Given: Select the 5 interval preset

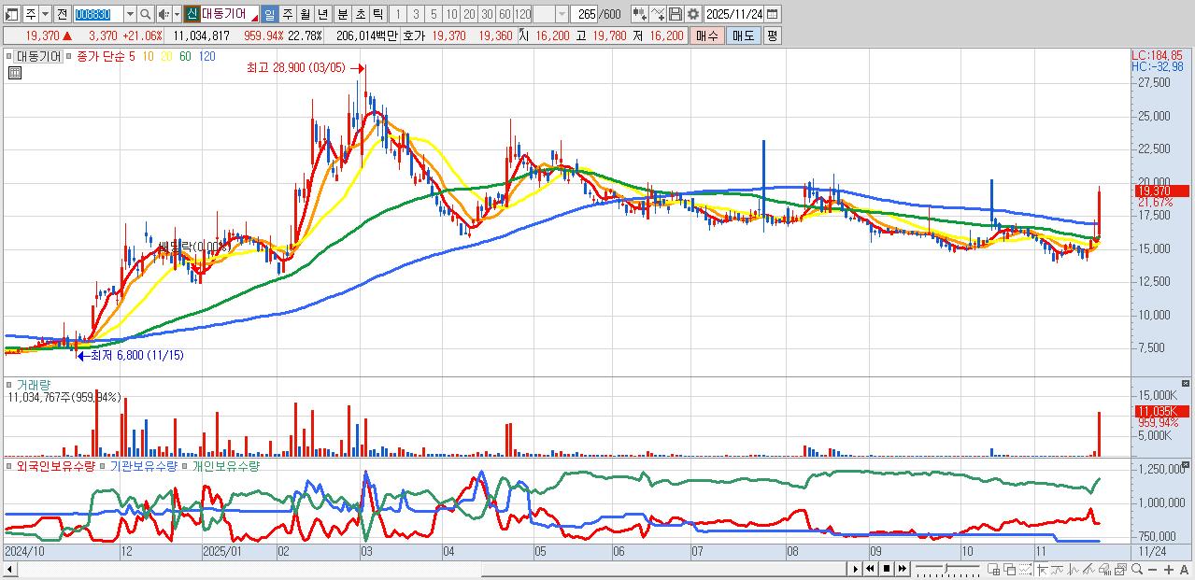Looking at the screenshot, I should pos(434,15).
